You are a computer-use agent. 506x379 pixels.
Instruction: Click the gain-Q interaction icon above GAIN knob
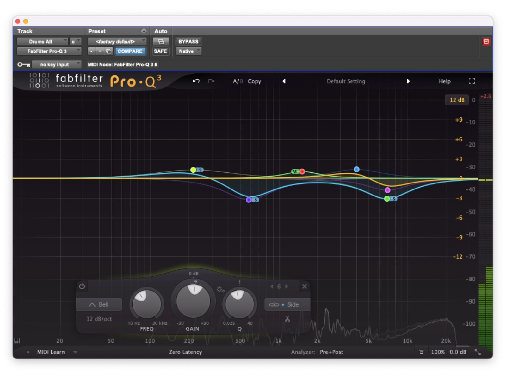pos(195,281)
